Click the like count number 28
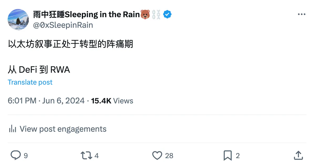This screenshot has height=165, width=311. (169, 156)
